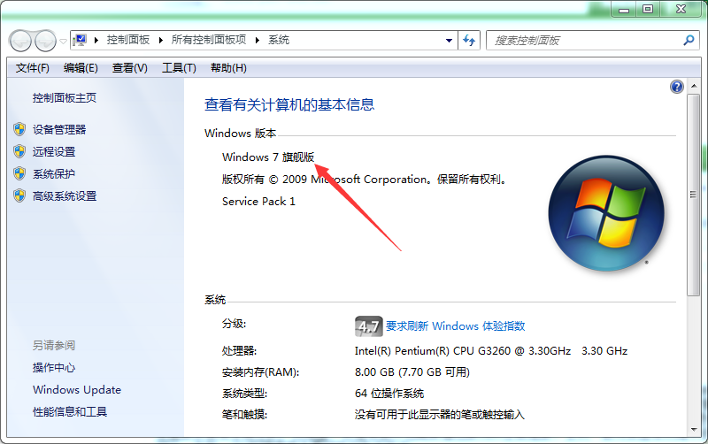Click the Back navigation arrow button

pyautogui.click(x=20, y=41)
